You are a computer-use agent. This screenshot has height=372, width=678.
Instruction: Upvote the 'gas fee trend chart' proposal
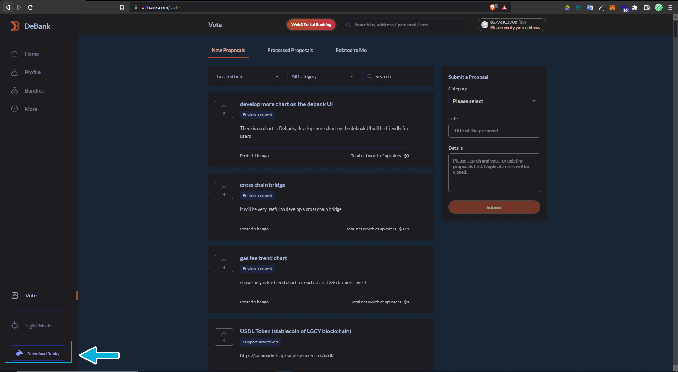224,264
